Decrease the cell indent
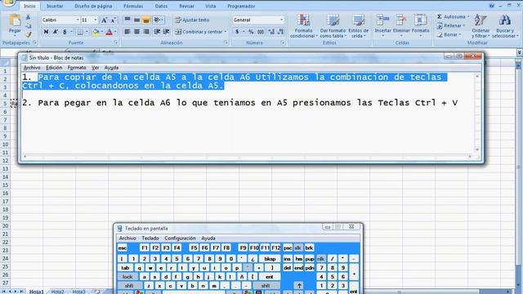Screen dimensions: 523x294 click(x=157, y=32)
